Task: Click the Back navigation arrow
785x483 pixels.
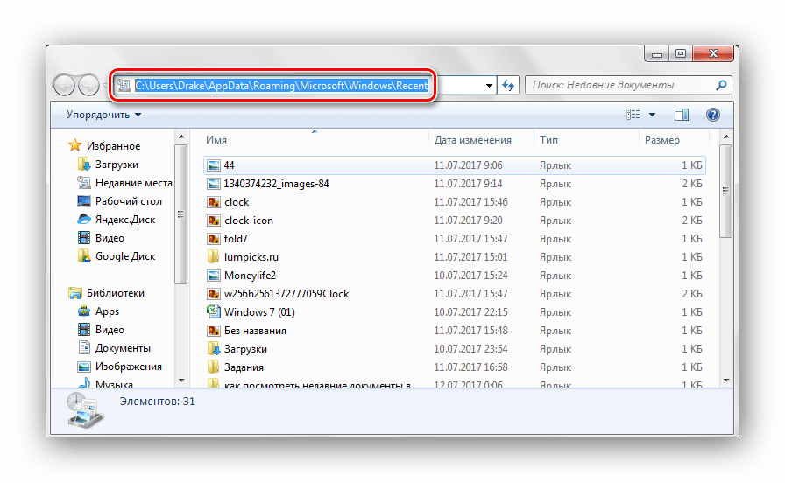Action: coord(64,86)
